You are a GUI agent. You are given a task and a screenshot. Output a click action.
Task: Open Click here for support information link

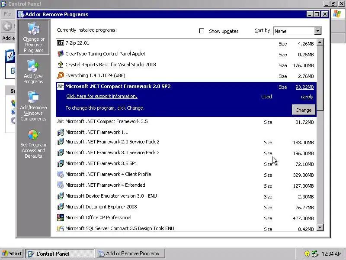coord(102,96)
